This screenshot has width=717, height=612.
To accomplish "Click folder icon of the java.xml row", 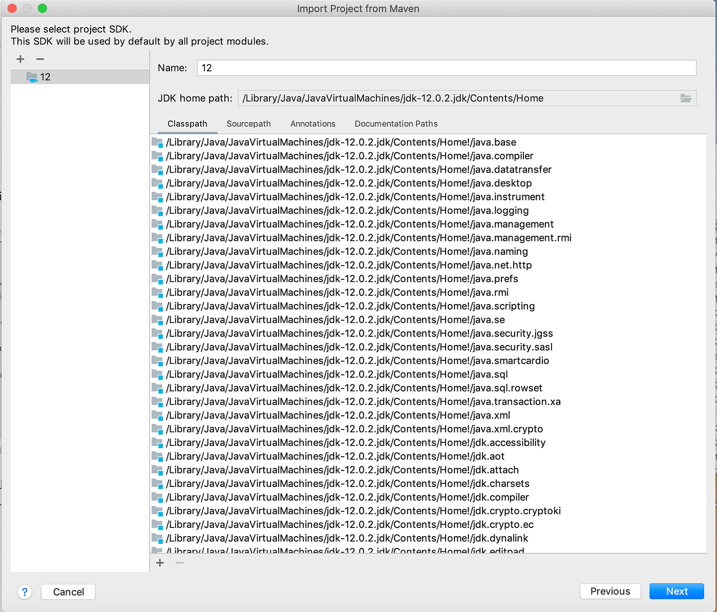I will 157,415.
